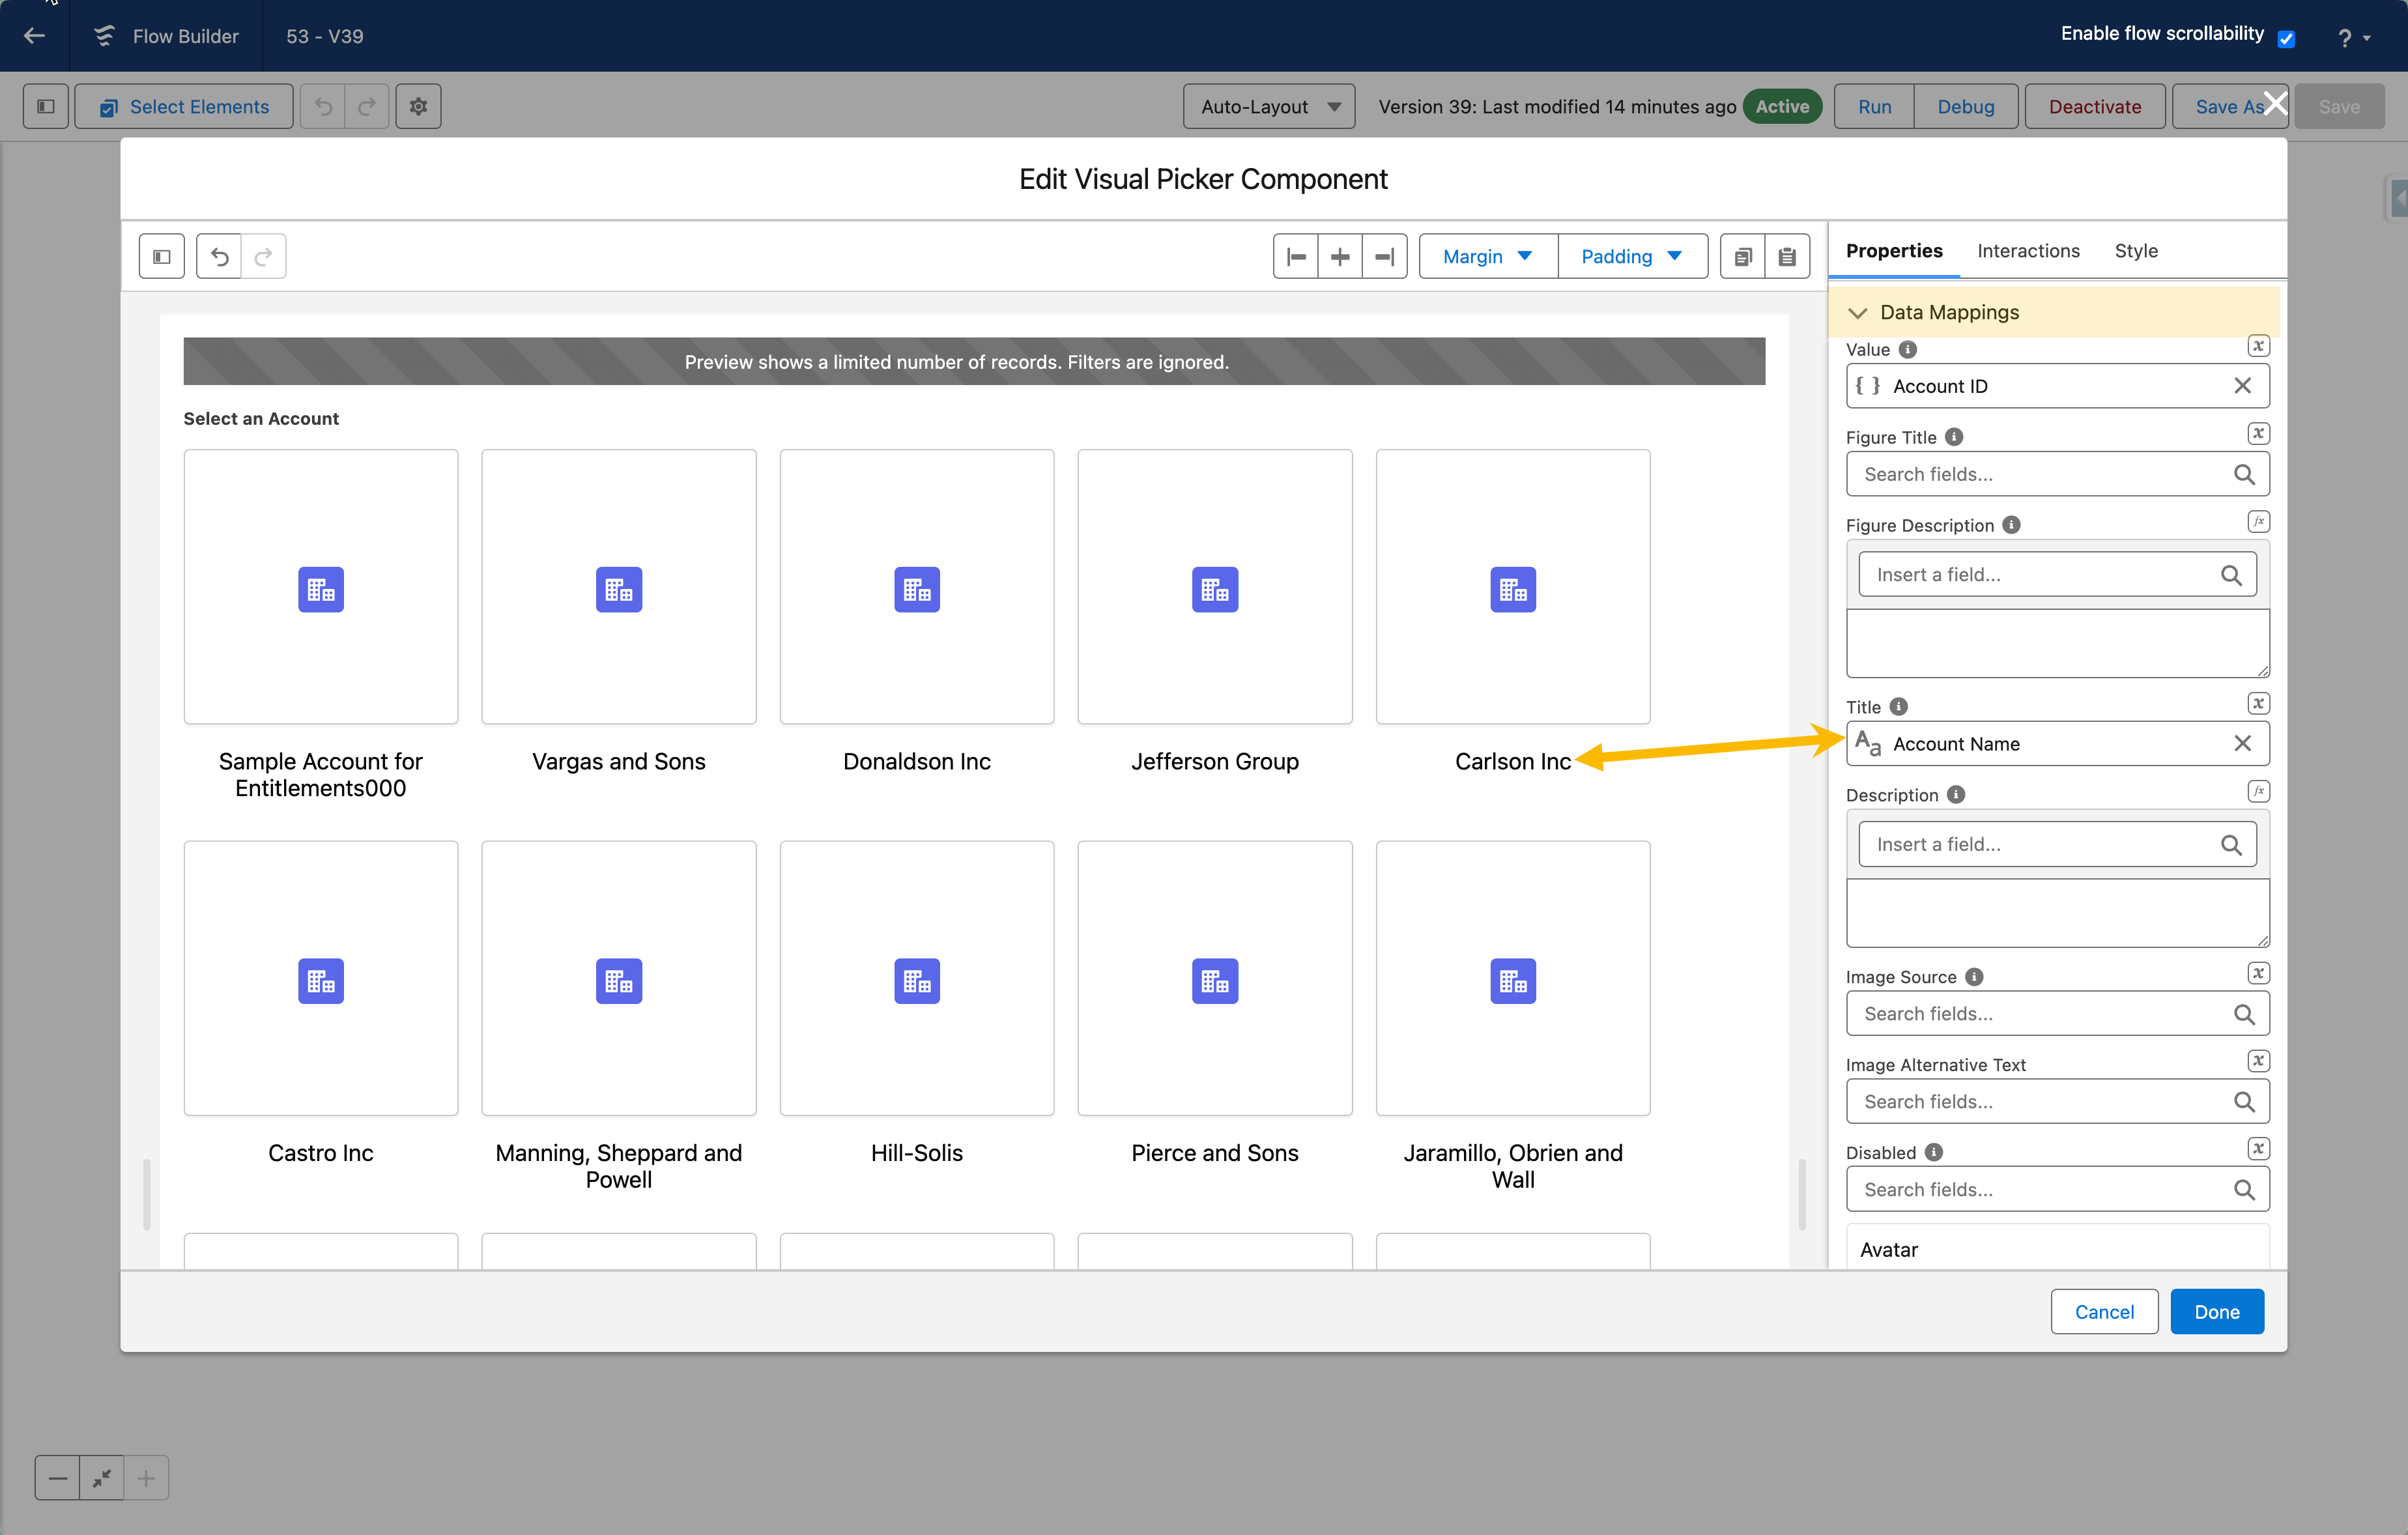The width and height of the screenshot is (2408, 1535).
Task: Click the align right icon
Action: pos(1384,257)
